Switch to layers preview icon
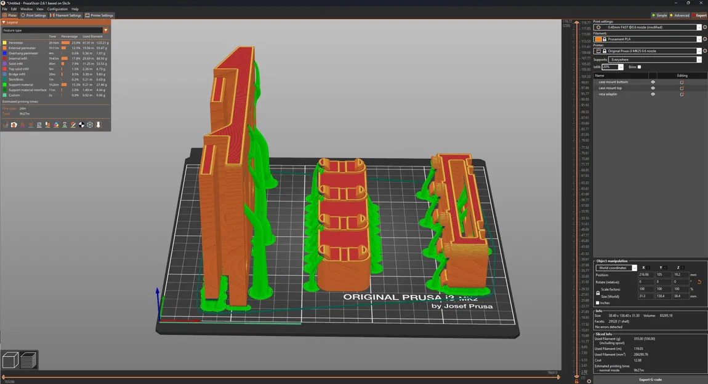Image resolution: width=708 pixels, height=384 pixels. pyautogui.click(x=28, y=360)
